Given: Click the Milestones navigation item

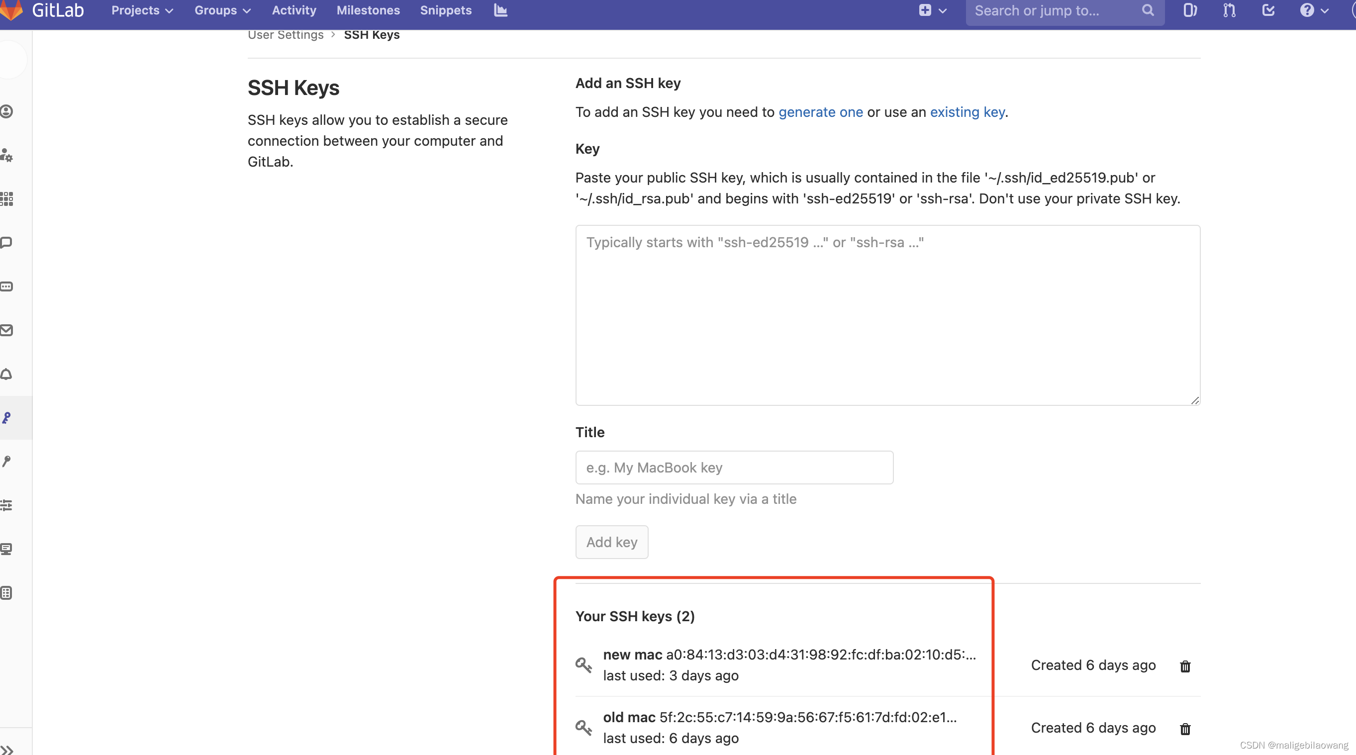Looking at the screenshot, I should (x=368, y=10).
